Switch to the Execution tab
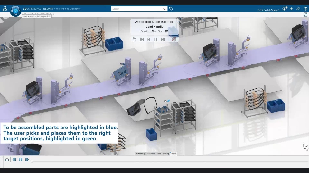The width and height of the screenshot is (309, 173). click(x=151, y=154)
